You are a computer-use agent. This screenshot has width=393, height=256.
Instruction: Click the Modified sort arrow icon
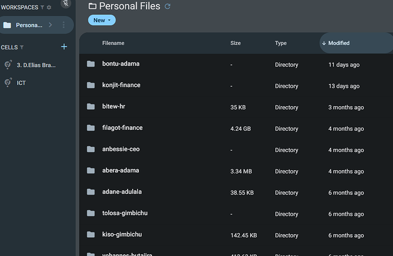pos(324,43)
